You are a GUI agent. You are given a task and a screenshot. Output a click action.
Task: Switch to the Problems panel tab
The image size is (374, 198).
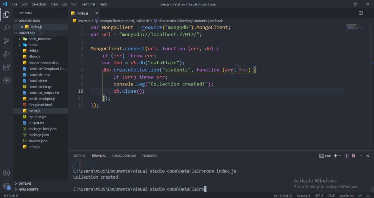tap(150, 156)
